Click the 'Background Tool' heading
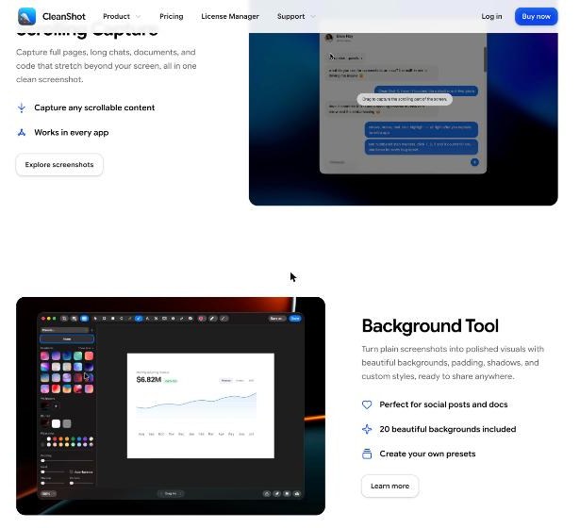Viewport: 580px width, 528px height. 430,325
